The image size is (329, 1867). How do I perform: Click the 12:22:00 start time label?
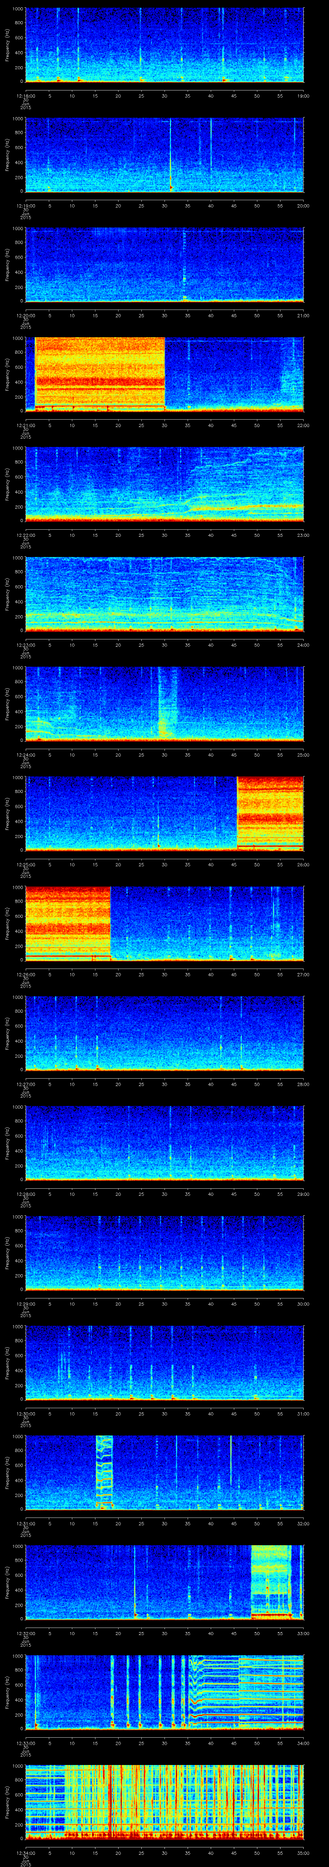click(25, 535)
